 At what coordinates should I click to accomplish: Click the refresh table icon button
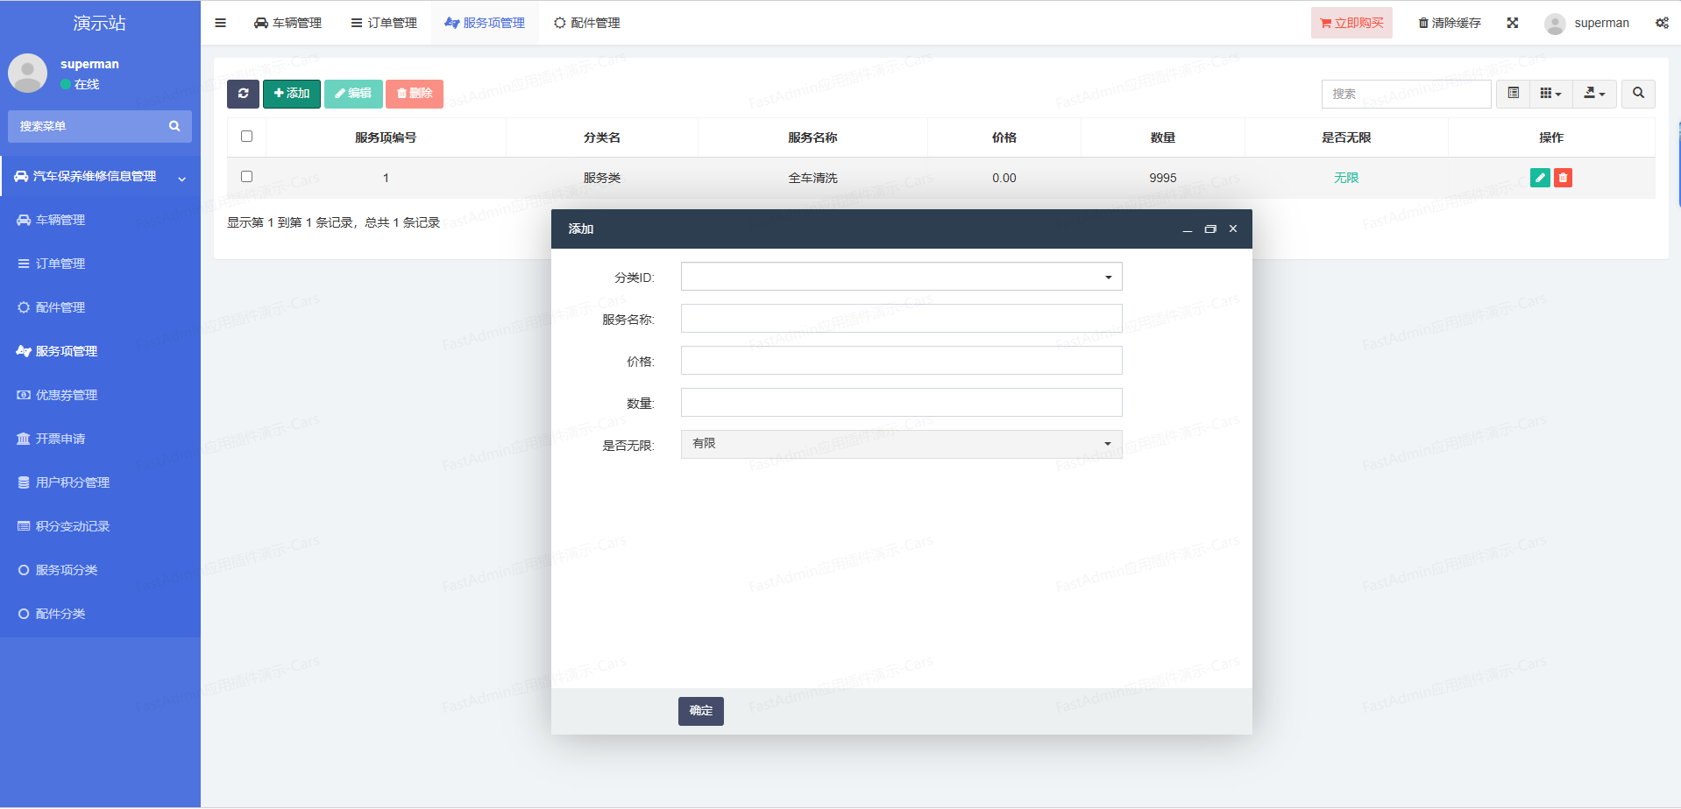(243, 94)
